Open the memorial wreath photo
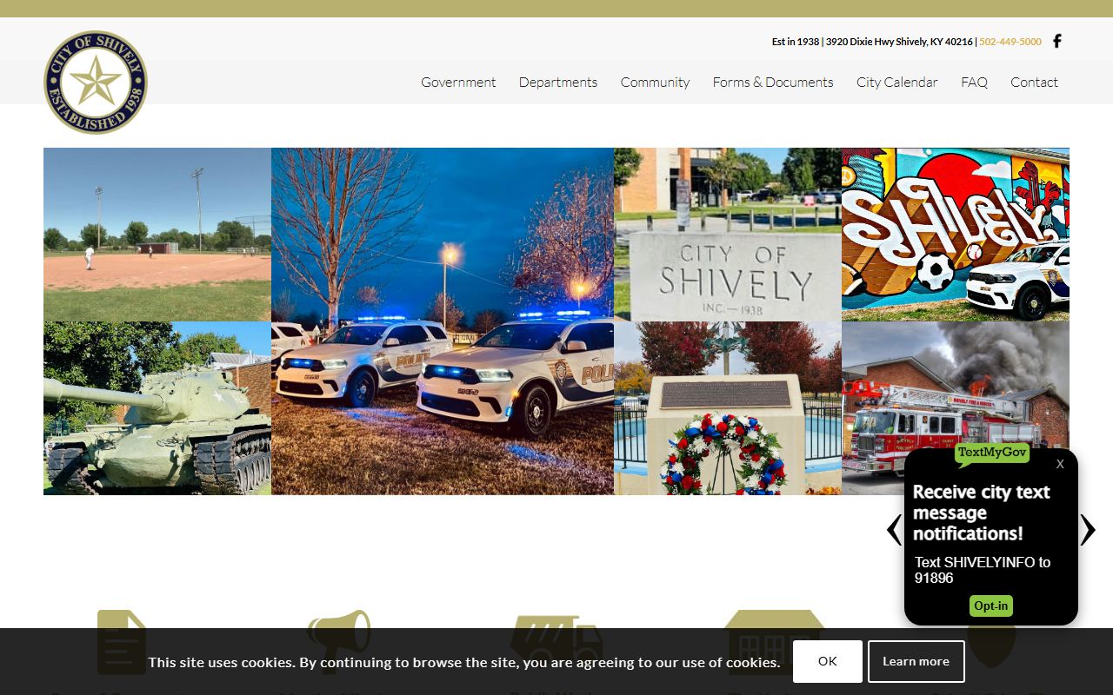 (728, 408)
